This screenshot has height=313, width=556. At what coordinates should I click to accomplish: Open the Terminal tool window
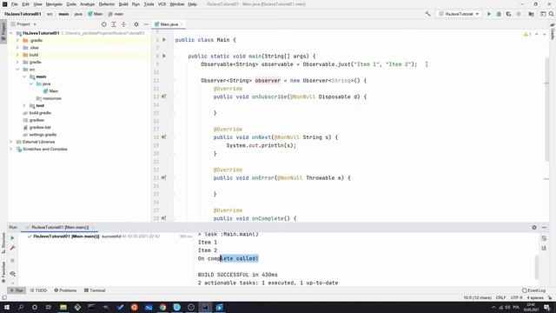tap(95, 290)
